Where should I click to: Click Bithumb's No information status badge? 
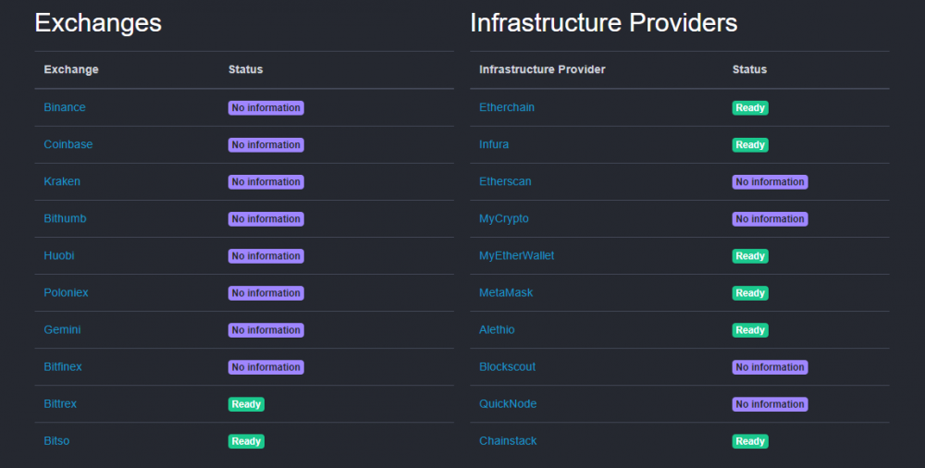tap(266, 219)
